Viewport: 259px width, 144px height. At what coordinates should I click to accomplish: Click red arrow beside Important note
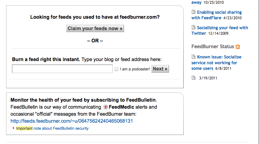click(13, 128)
